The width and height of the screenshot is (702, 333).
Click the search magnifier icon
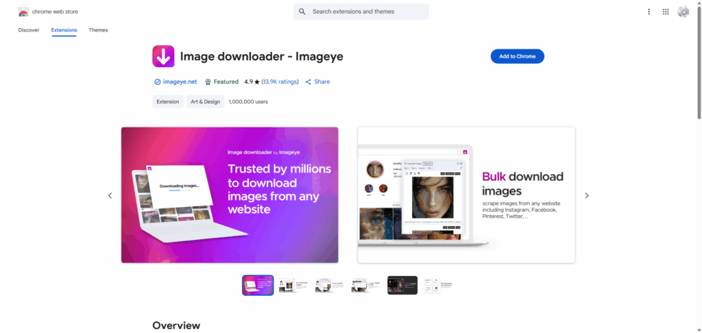click(302, 12)
